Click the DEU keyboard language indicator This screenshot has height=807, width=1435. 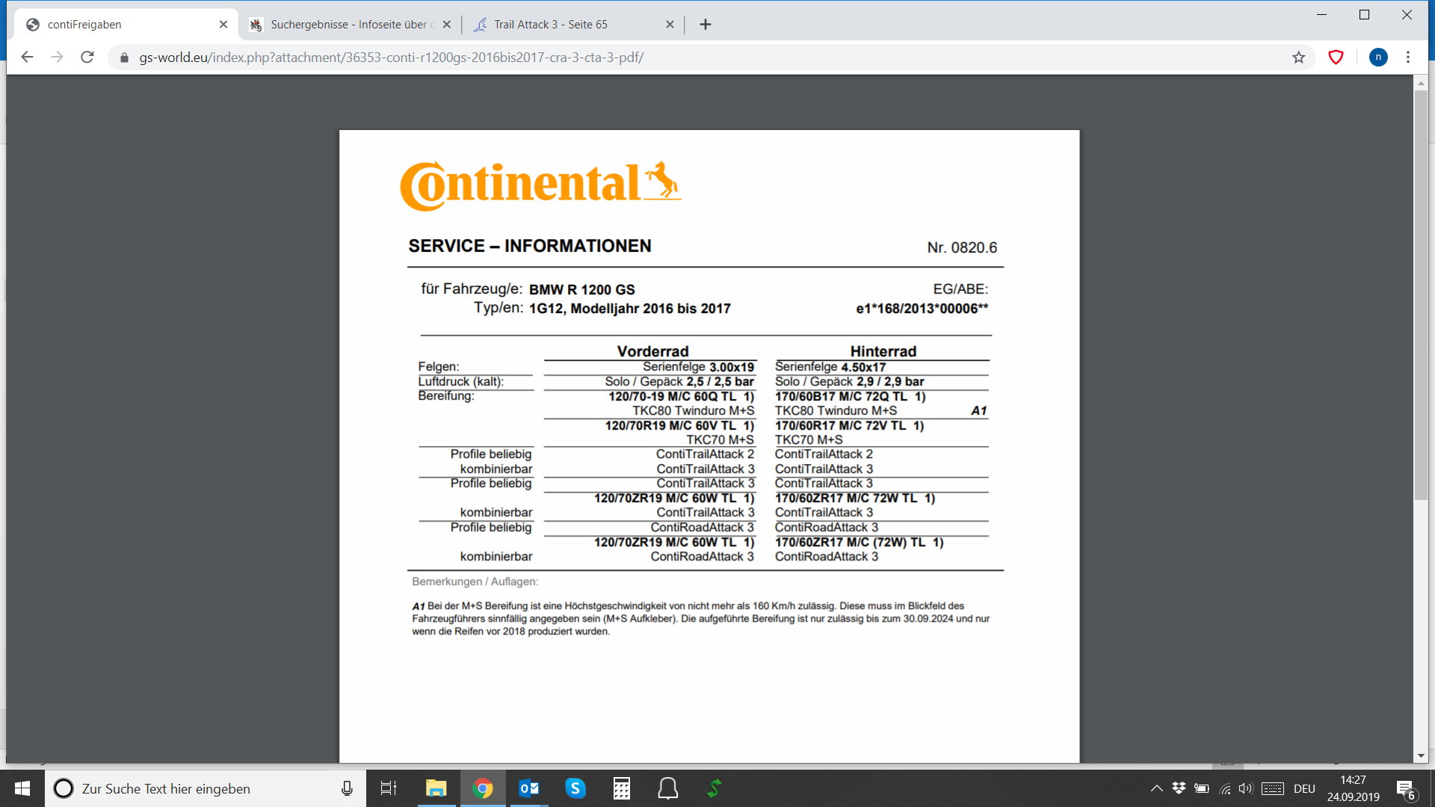pos(1304,788)
